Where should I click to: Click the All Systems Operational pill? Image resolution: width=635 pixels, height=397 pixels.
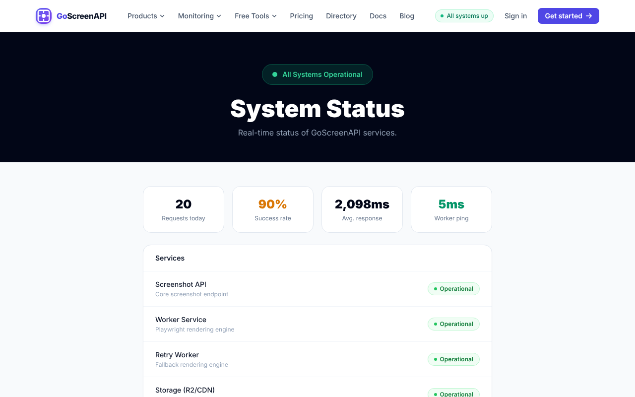[317, 74]
